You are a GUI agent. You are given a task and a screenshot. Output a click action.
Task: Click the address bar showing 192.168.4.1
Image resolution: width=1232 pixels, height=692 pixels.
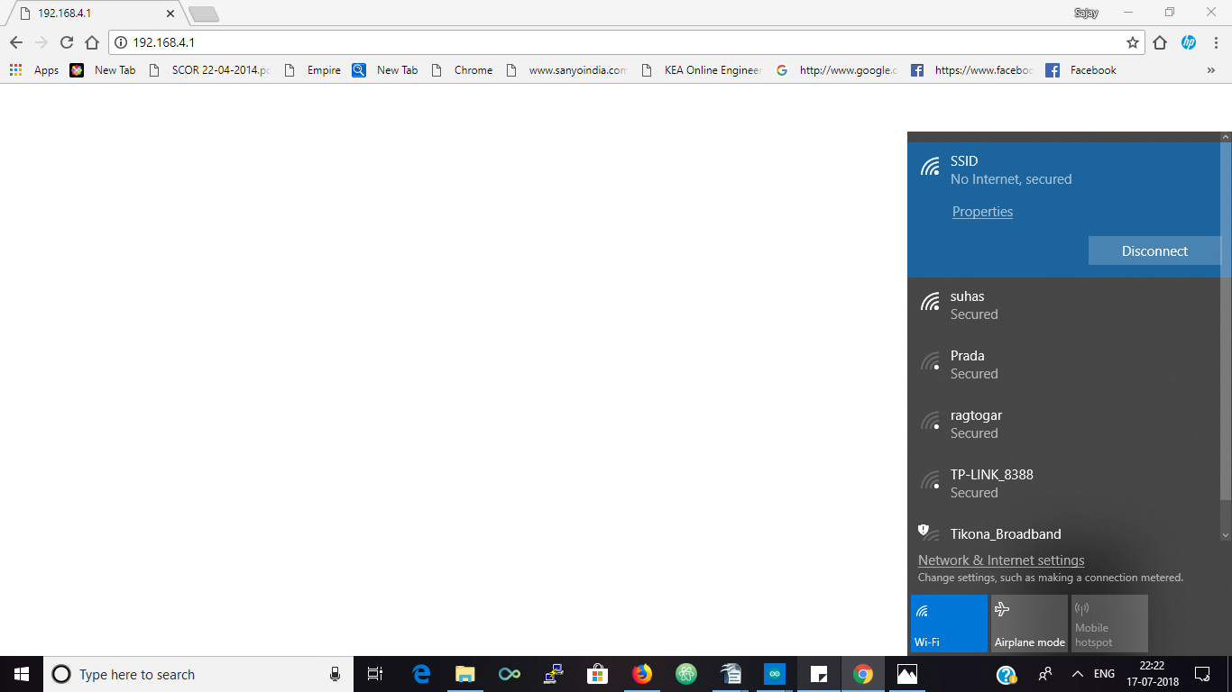tap(627, 42)
